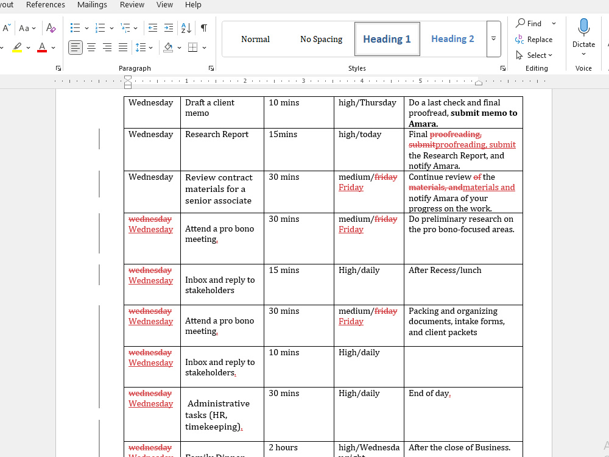The width and height of the screenshot is (609, 457).
Task: Click the Sort A to Z icon
Action: click(186, 28)
